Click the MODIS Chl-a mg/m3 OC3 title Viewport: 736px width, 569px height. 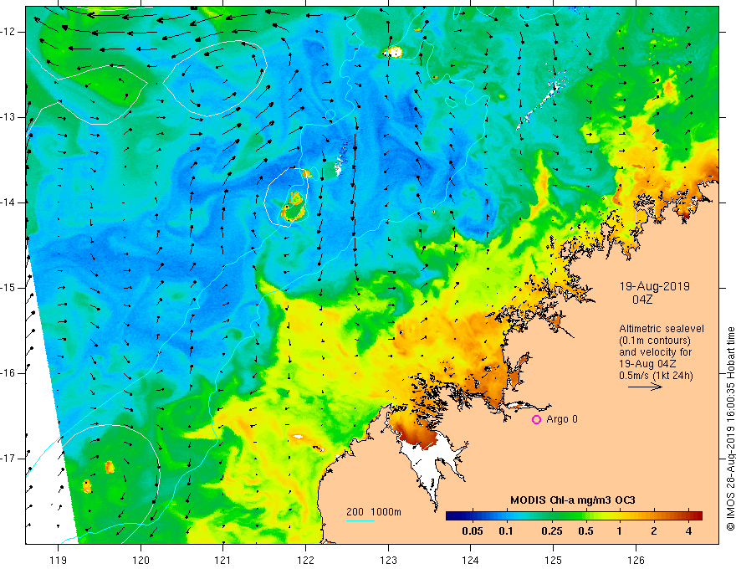[x=573, y=500]
